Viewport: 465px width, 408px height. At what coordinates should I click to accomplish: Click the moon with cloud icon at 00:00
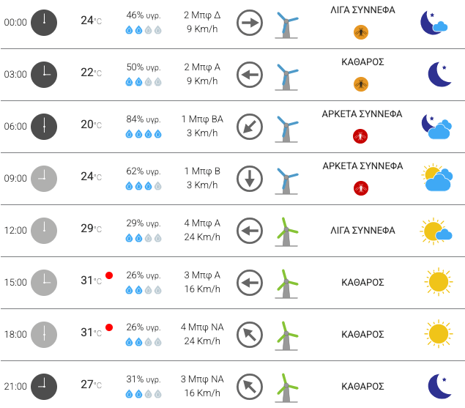(x=434, y=23)
